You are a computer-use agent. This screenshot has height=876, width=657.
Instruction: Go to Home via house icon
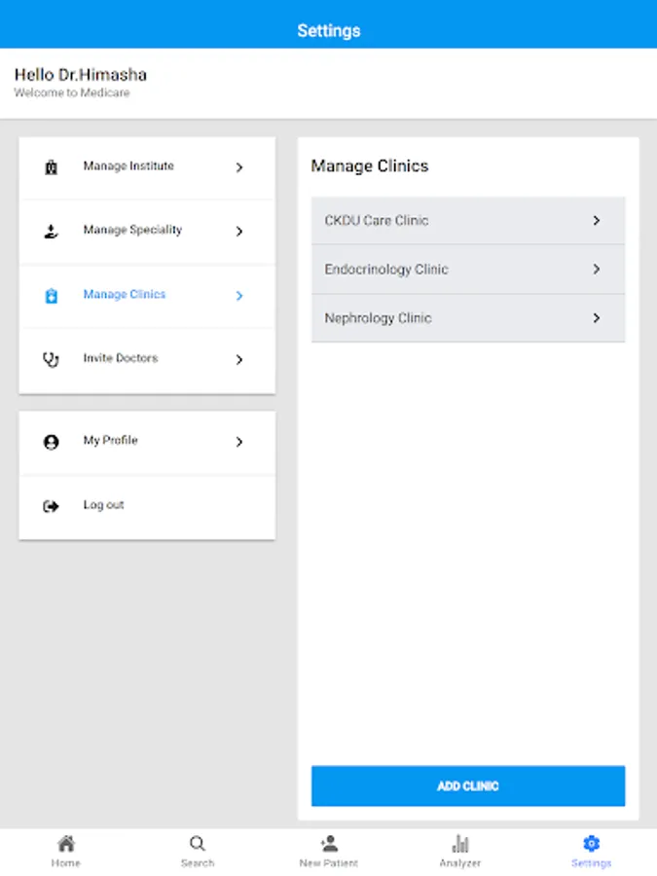click(x=66, y=844)
